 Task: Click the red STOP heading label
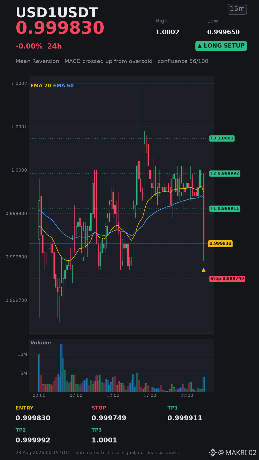click(x=99, y=408)
